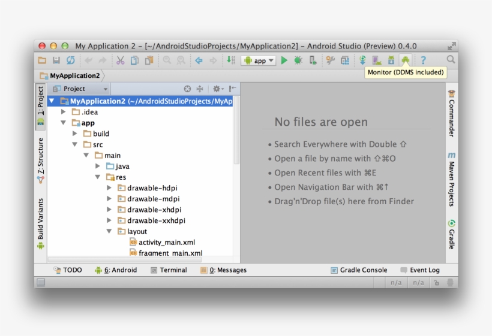Image resolution: width=492 pixels, height=336 pixels.
Task: Click the tool window toggle at bottom-left corner
Action: click(x=41, y=283)
